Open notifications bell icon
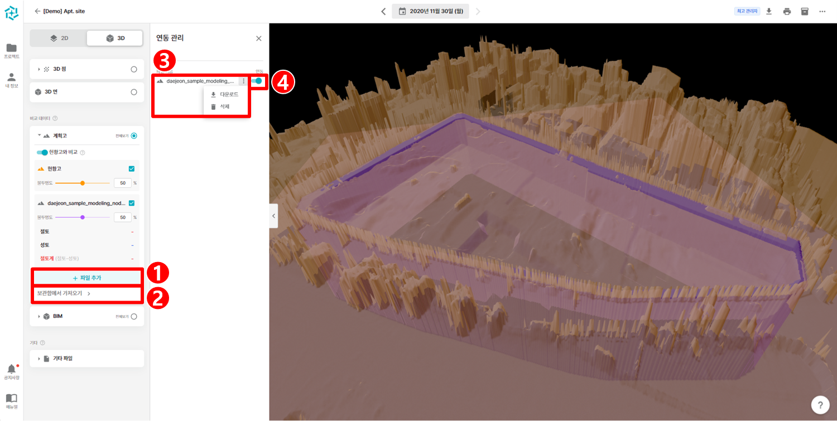This screenshot has width=837, height=421. coord(11,369)
